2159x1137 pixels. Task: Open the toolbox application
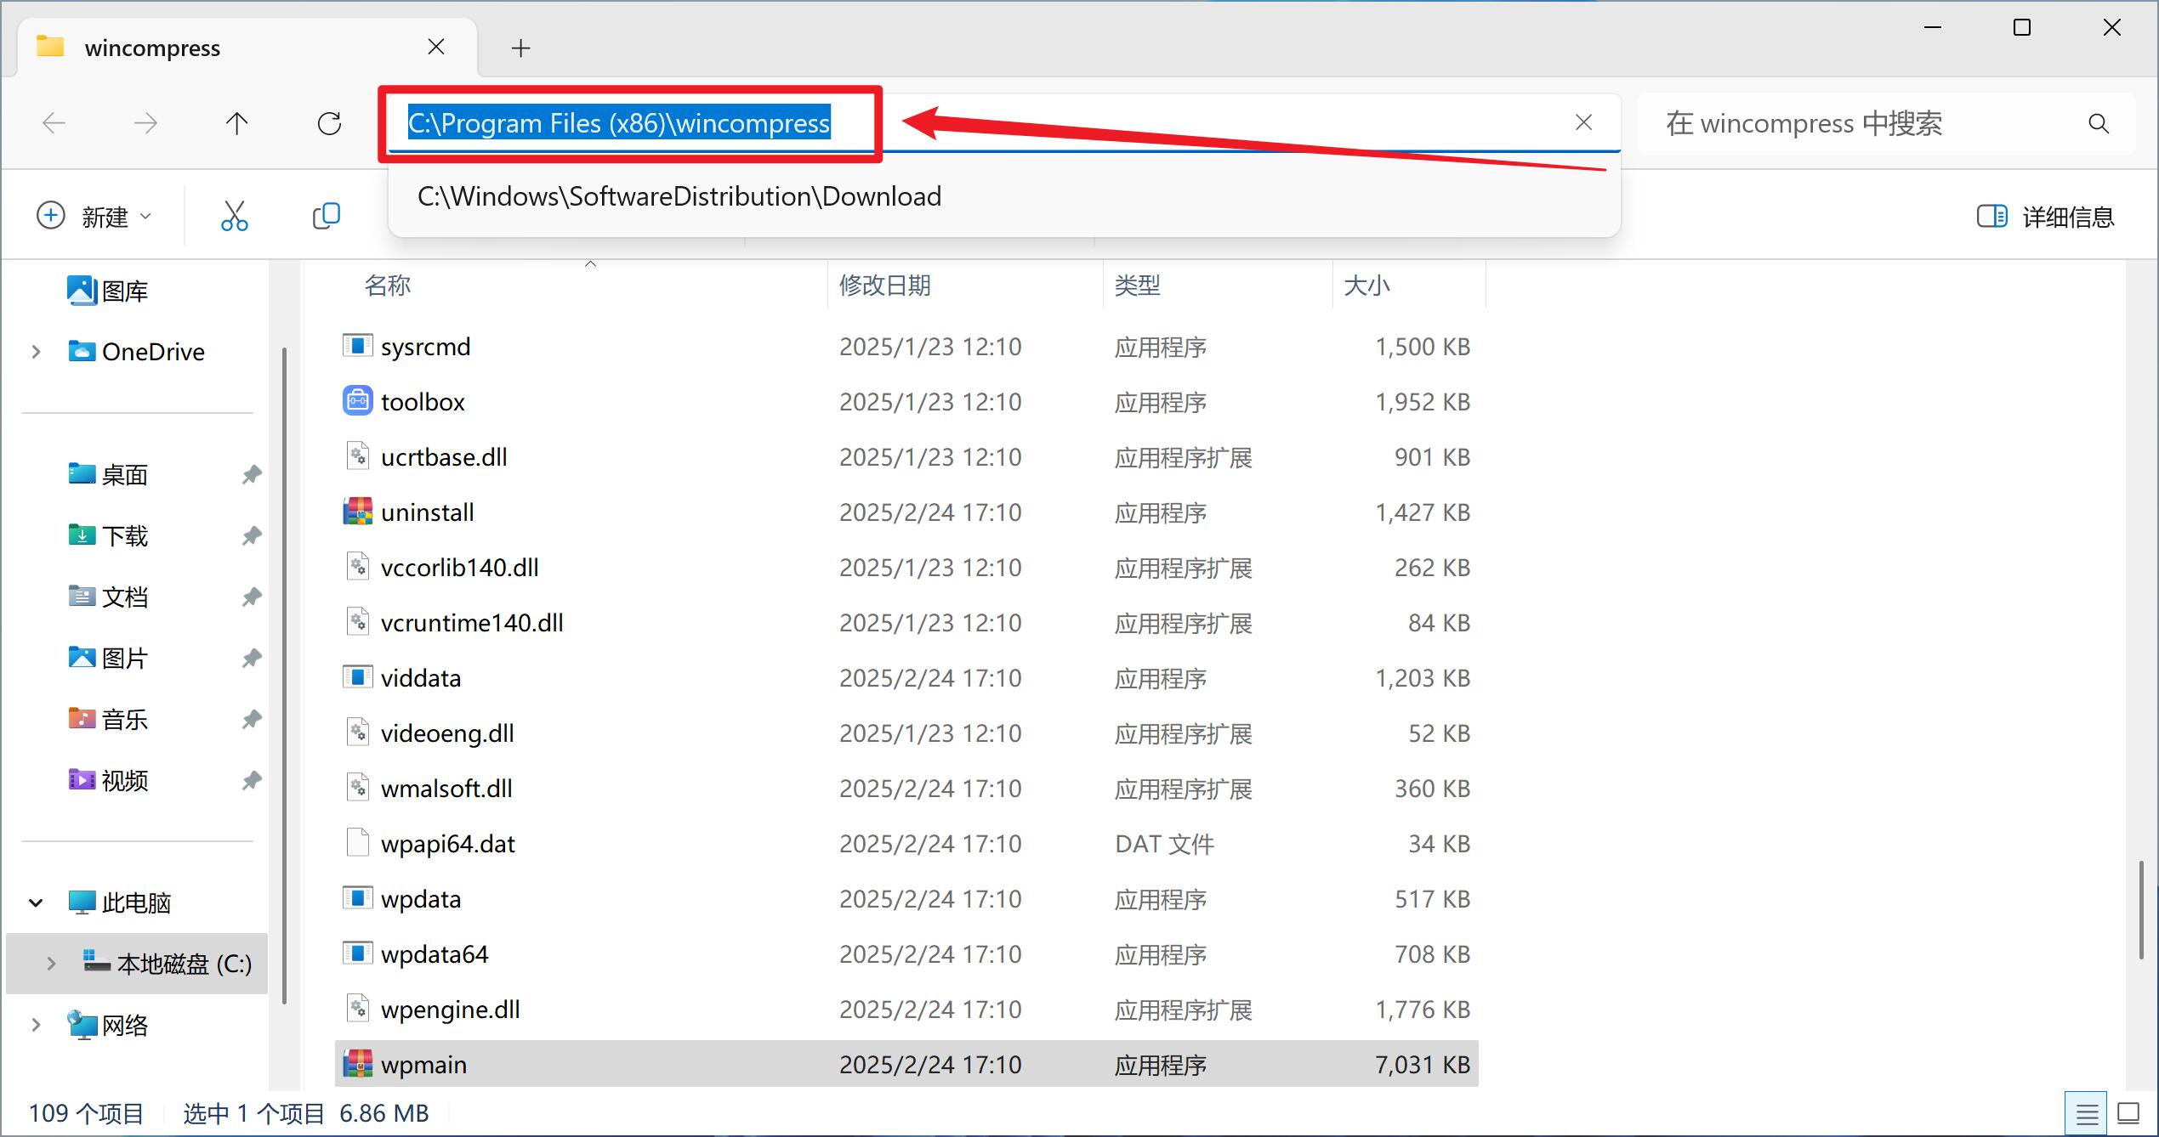tap(423, 402)
